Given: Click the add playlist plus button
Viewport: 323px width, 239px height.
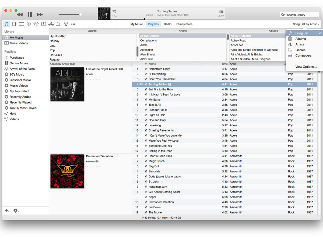Looking at the screenshot, I should (7, 211).
